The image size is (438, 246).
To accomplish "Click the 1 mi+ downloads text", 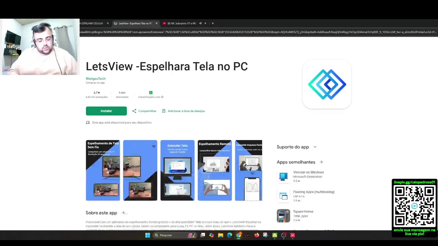I will click(x=122, y=93).
